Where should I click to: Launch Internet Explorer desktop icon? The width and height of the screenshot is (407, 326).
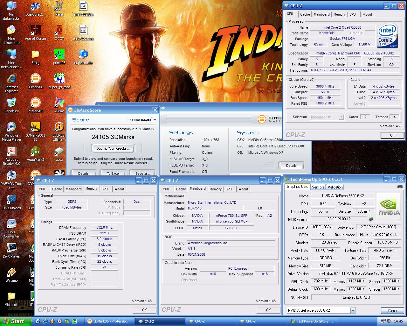click(11, 83)
